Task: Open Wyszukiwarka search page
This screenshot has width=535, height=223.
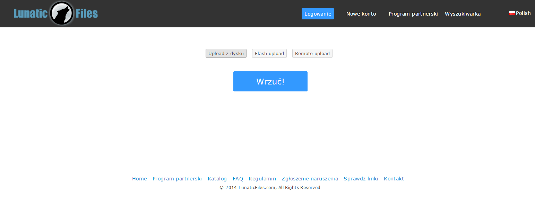Action: pyautogui.click(x=463, y=14)
